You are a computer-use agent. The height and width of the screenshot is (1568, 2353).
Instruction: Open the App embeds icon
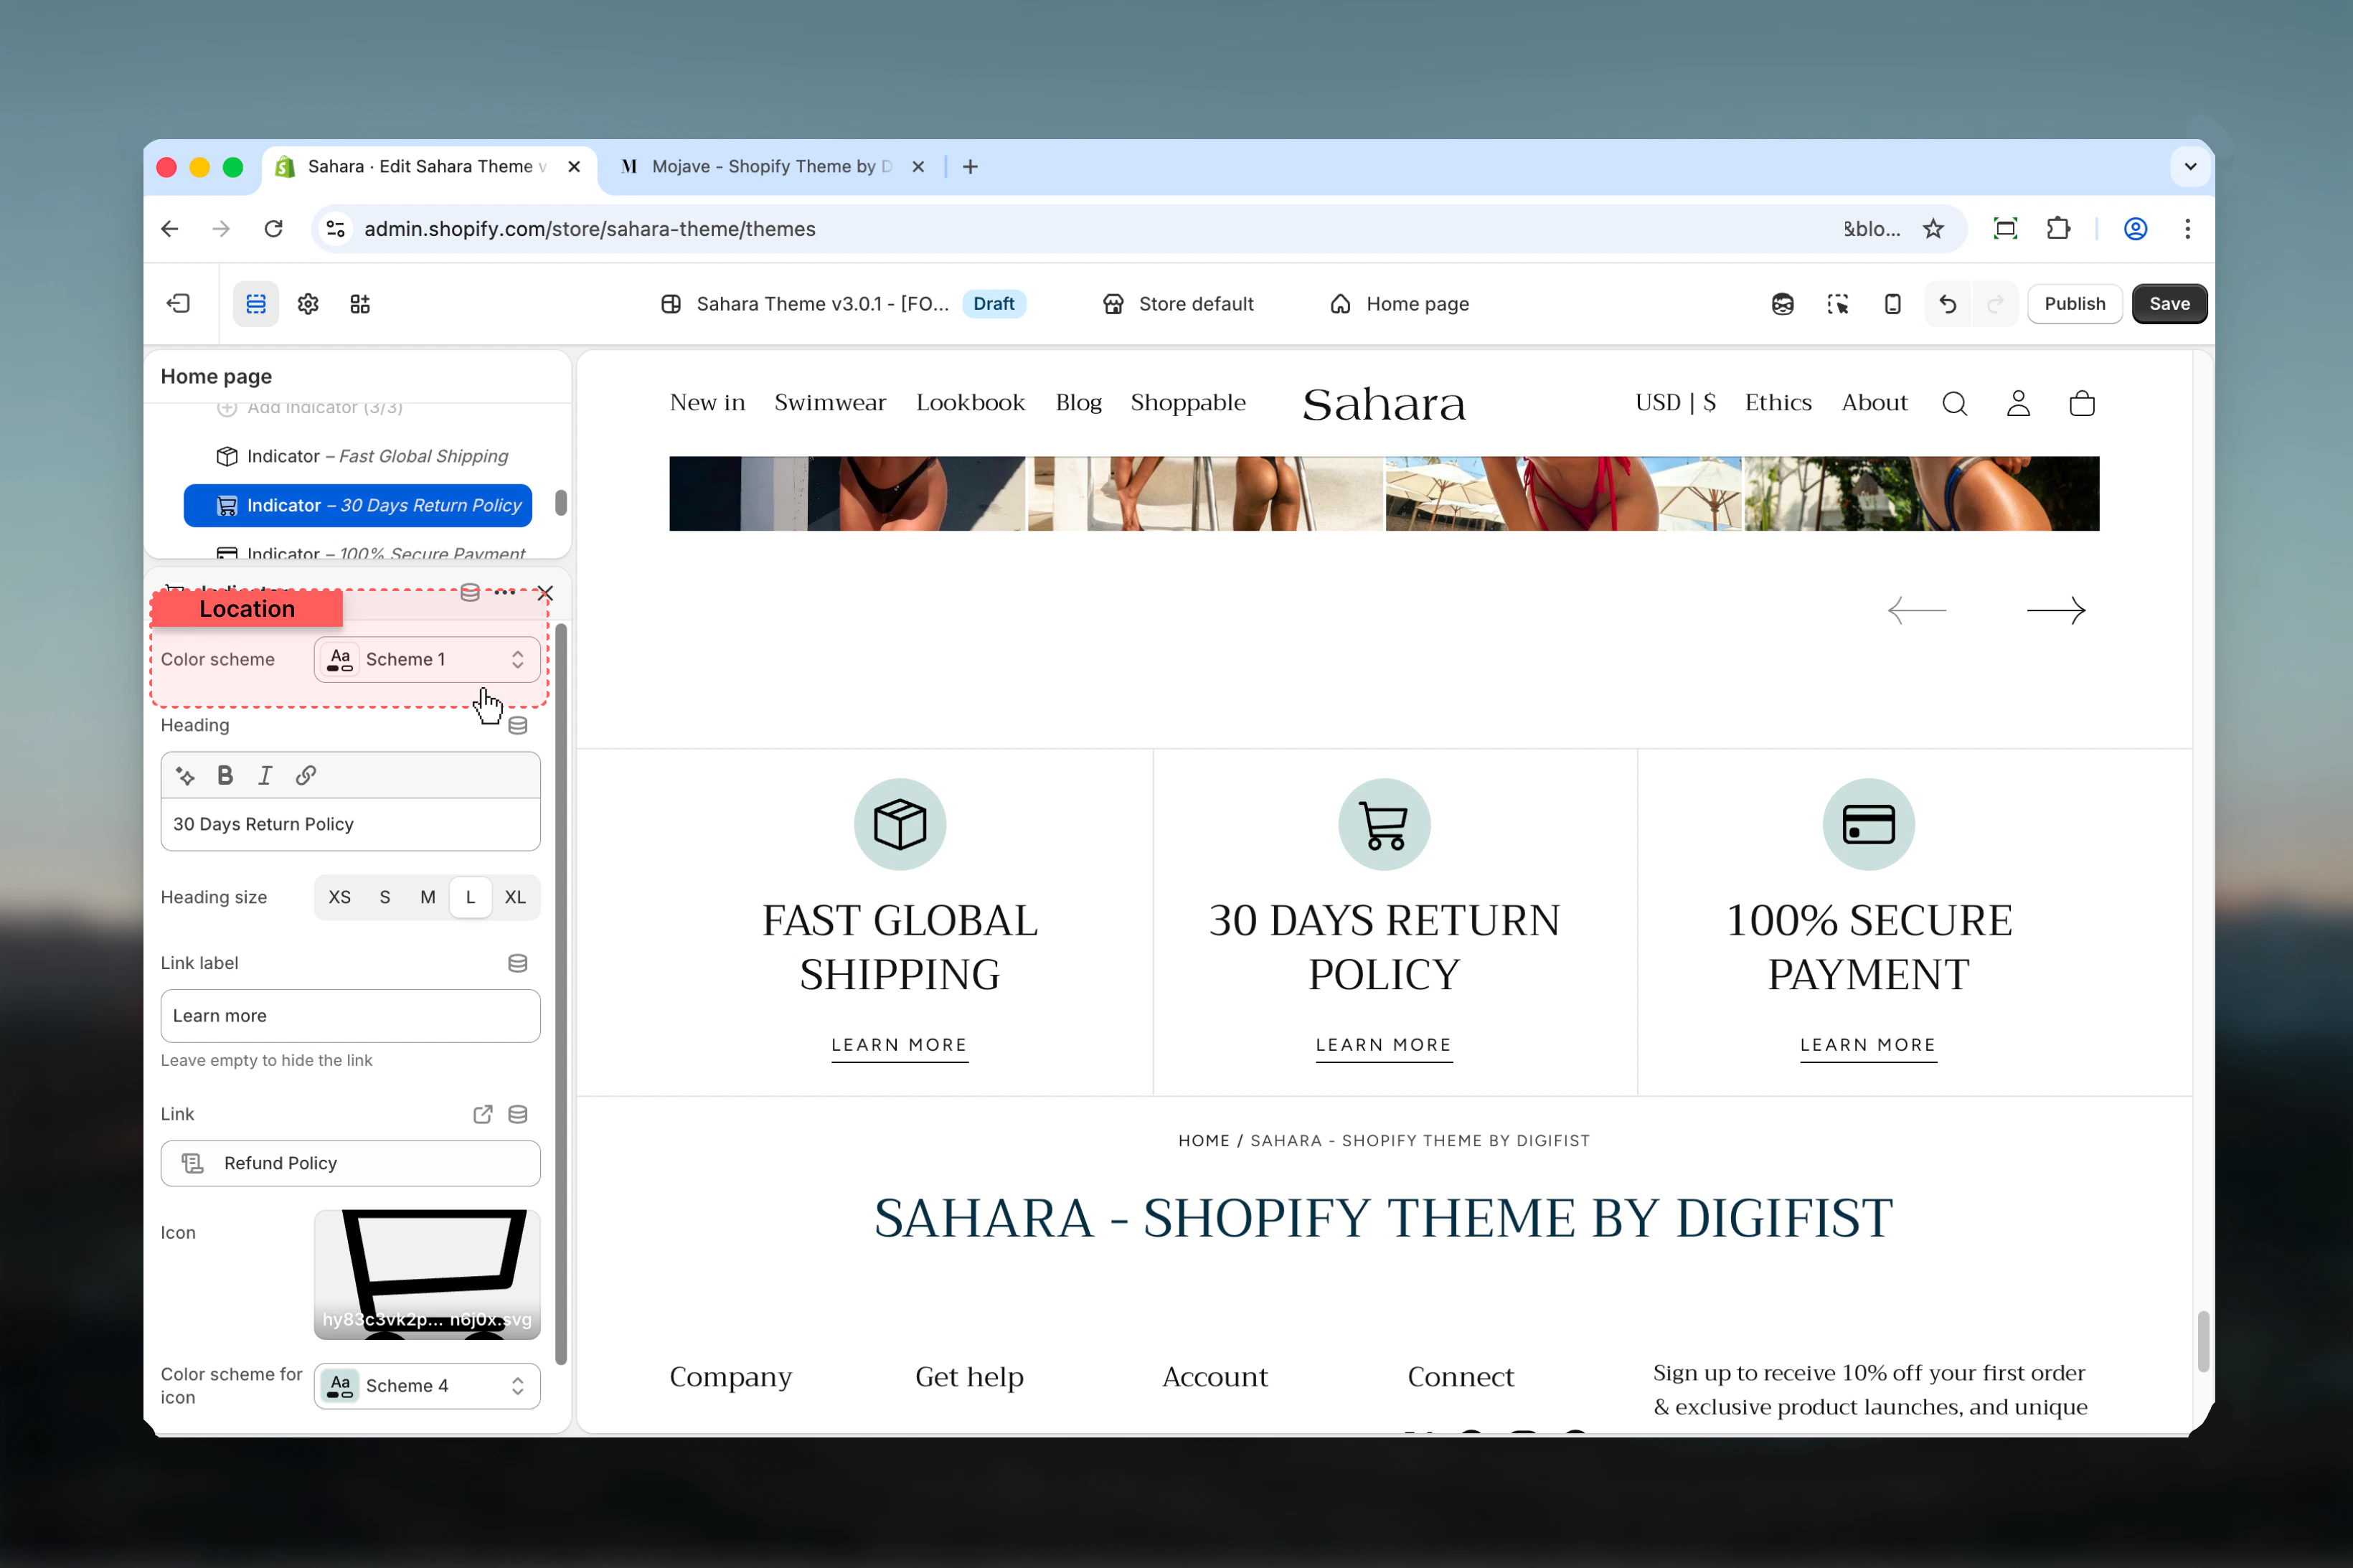click(360, 304)
